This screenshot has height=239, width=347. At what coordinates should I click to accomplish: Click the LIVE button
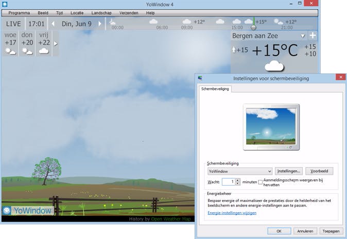pos(13,24)
